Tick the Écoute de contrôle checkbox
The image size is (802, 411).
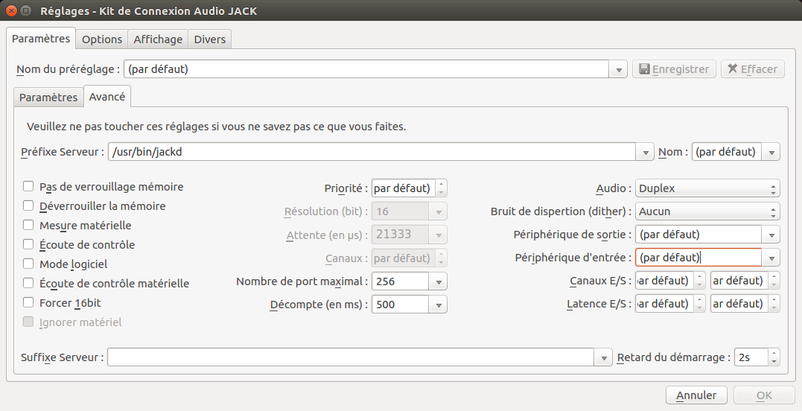point(29,245)
